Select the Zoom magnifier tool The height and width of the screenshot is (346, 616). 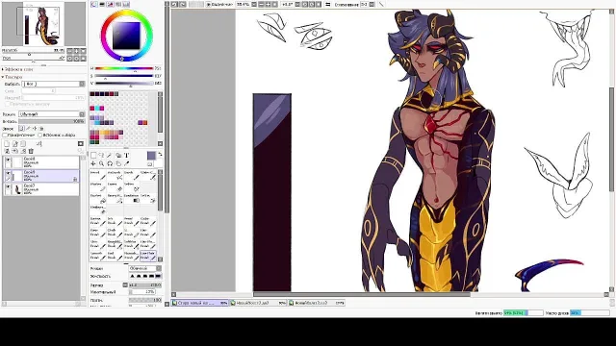[101, 163]
